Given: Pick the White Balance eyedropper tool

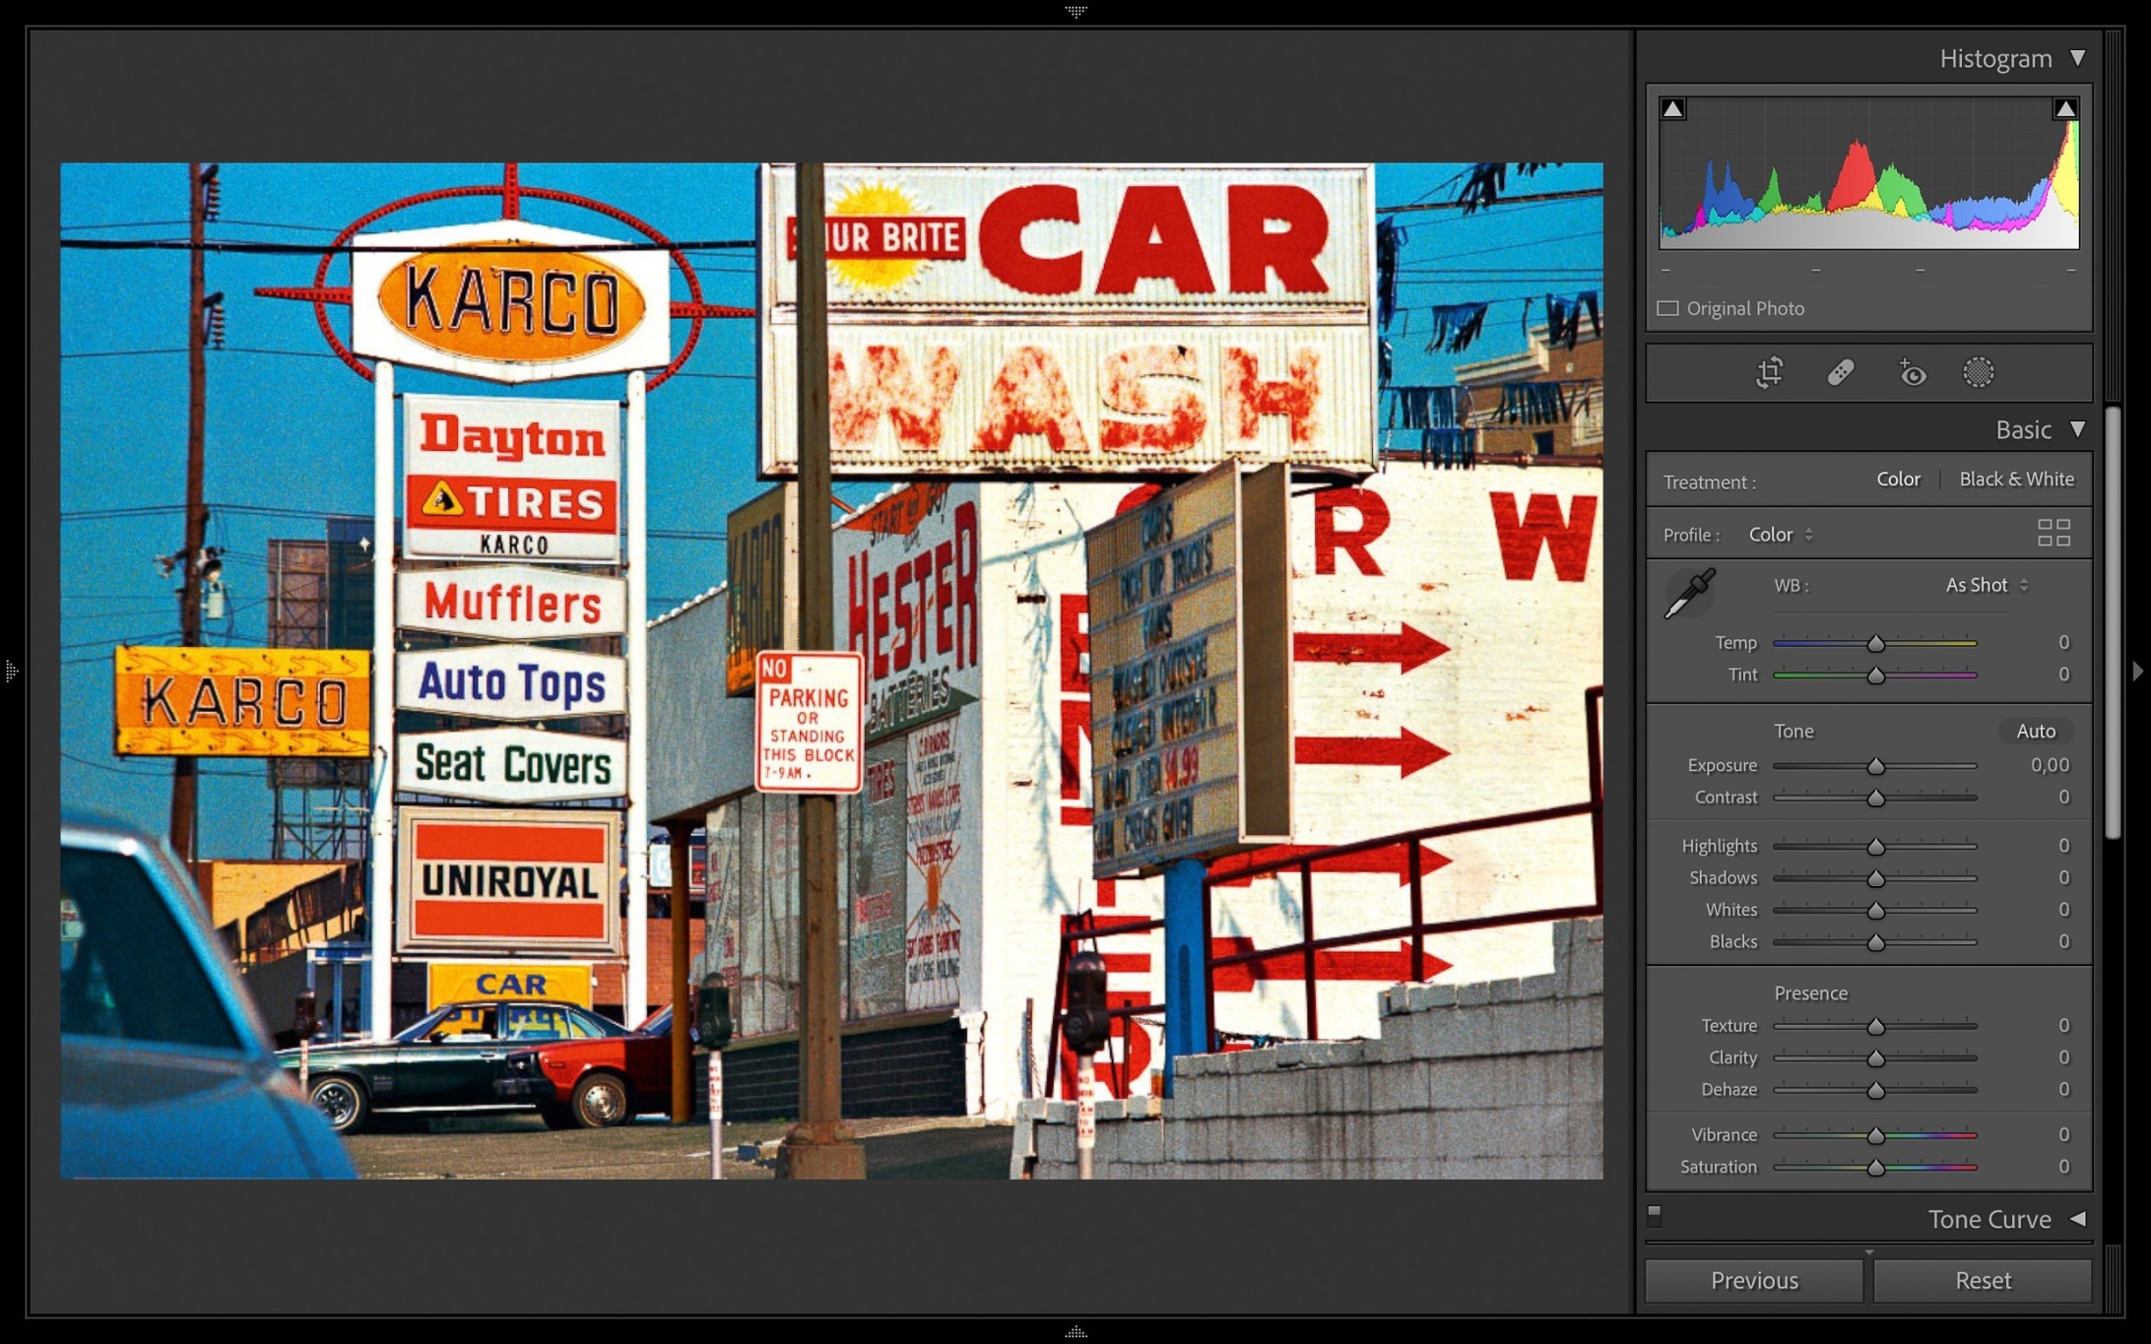Looking at the screenshot, I should 1690,593.
